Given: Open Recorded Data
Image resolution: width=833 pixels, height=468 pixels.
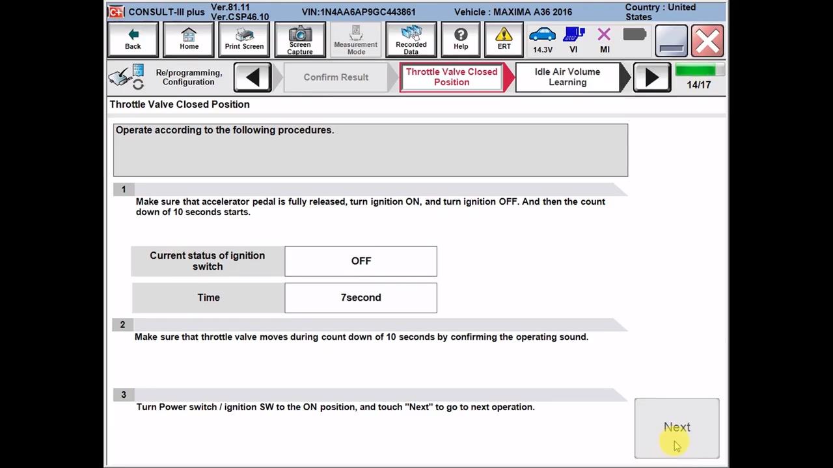Looking at the screenshot, I should pos(411,40).
